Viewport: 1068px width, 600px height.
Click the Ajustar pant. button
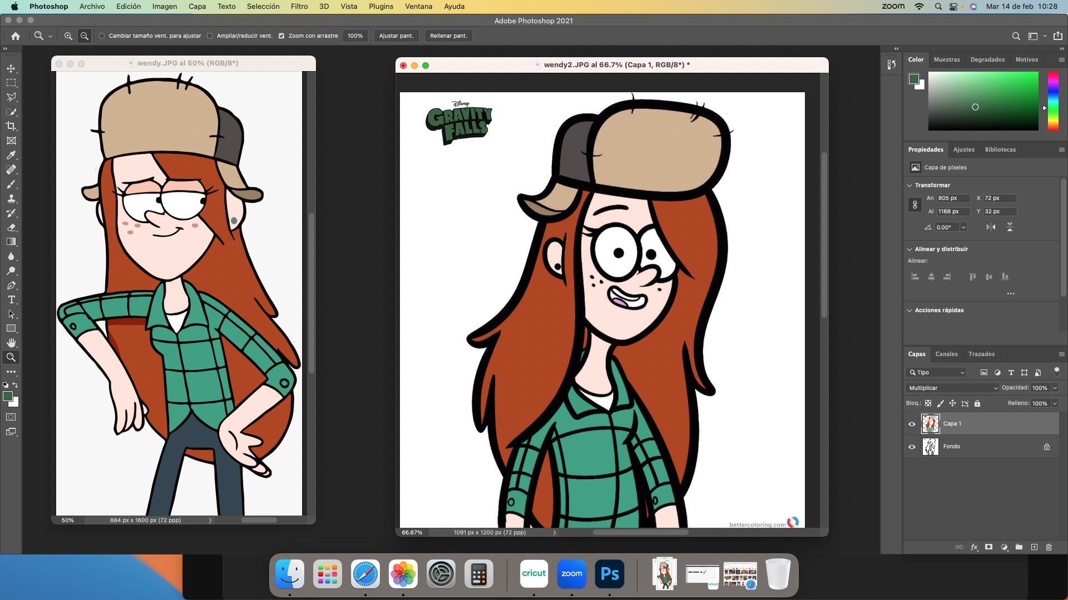click(x=396, y=36)
